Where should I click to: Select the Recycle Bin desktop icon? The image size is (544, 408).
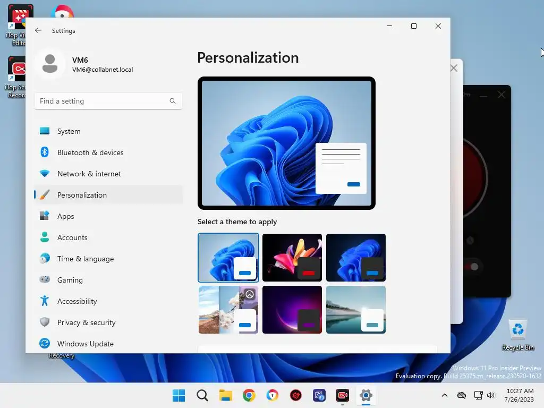pyautogui.click(x=517, y=335)
